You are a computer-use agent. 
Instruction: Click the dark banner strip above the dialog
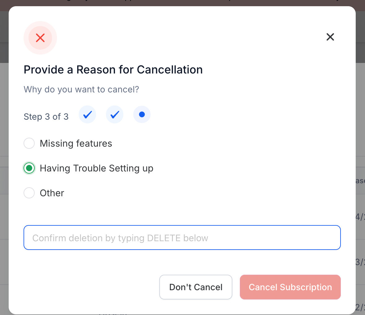click(x=182, y=3)
